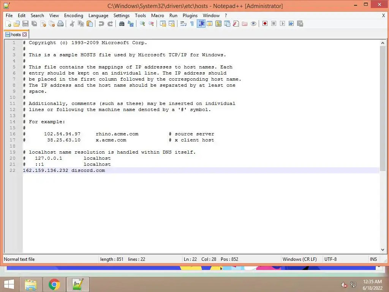Viewport: 389px width, 292px height.
Task: Toggle the highlighted Show Indent Guide icon
Action: click(201, 24)
